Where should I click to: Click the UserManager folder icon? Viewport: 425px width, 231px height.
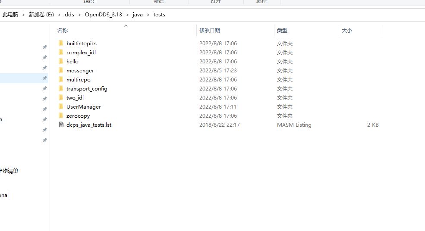click(x=61, y=106)
